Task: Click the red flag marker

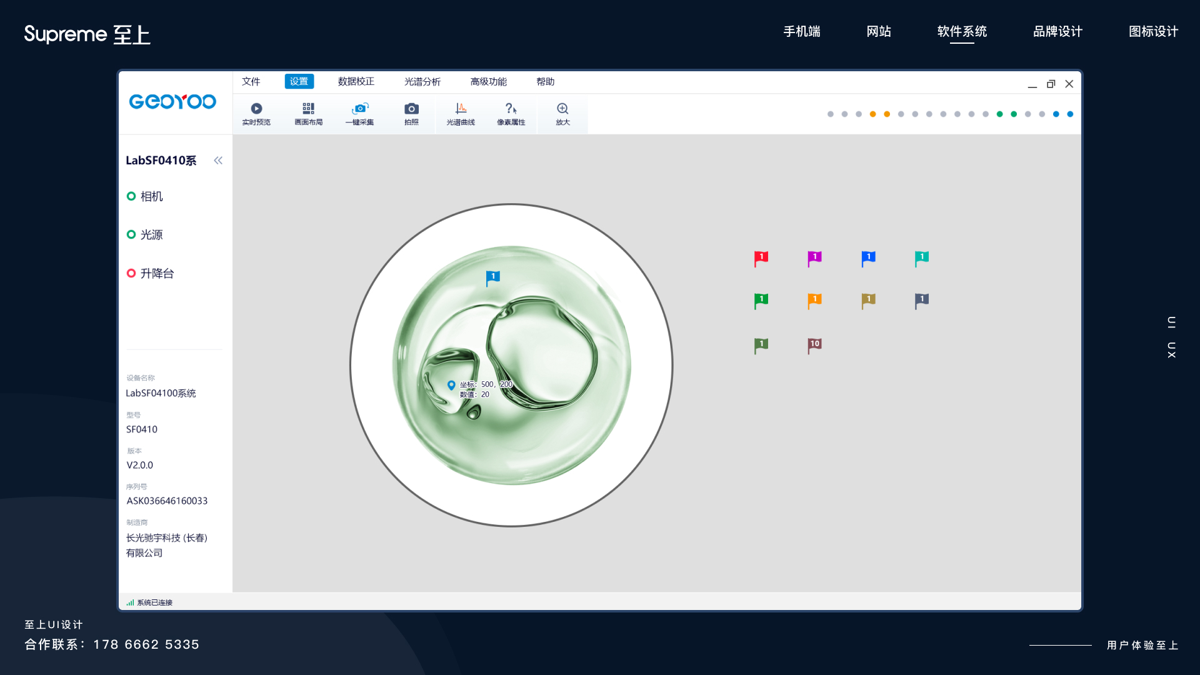Action: tap(761, 258)
